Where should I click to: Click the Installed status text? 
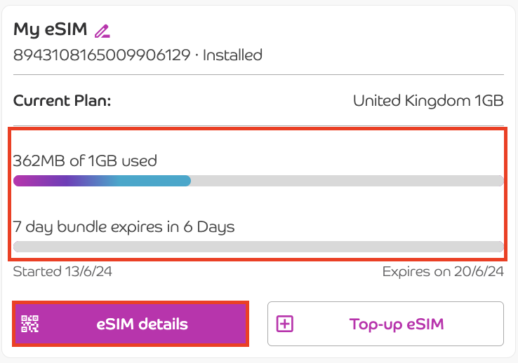[232, 55]
